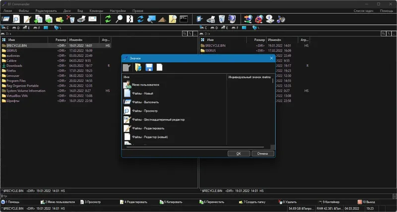Screen dimensions: 397x212
Task: Open the Диск menu
Action: [67, 11]
